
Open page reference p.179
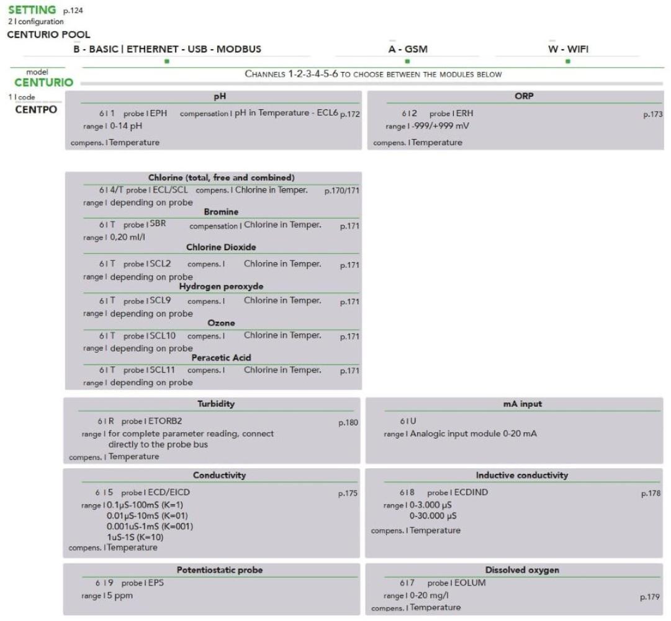650,597
